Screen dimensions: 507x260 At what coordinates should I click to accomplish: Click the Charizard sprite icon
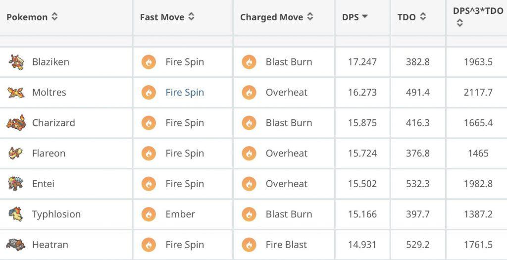(16, 123)
